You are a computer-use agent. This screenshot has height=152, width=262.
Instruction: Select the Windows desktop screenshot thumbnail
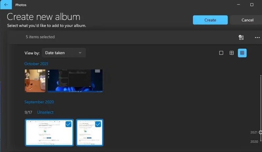click(x=75, y=81)
